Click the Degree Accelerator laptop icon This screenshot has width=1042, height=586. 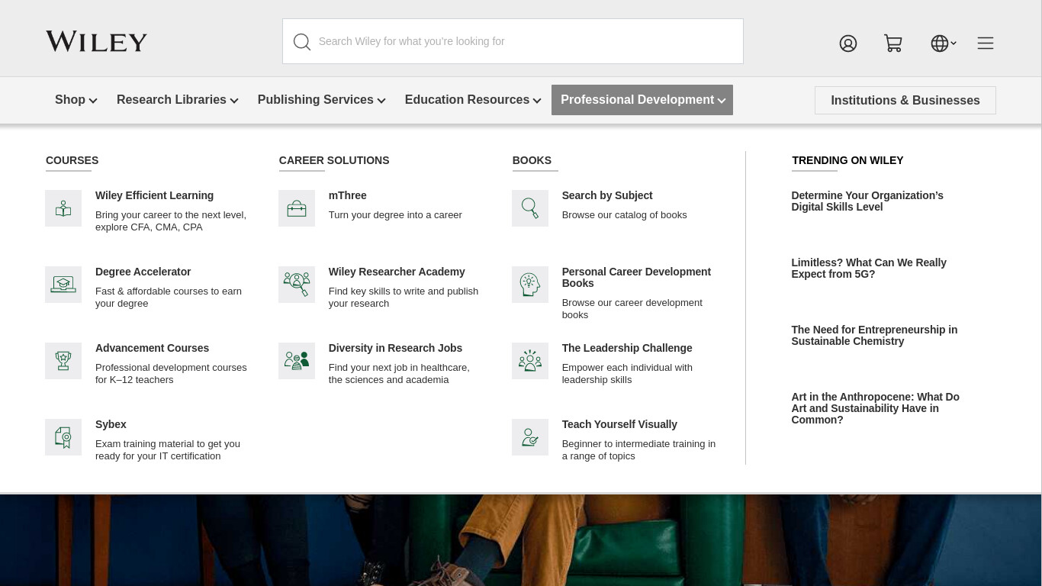click(63, 285)
